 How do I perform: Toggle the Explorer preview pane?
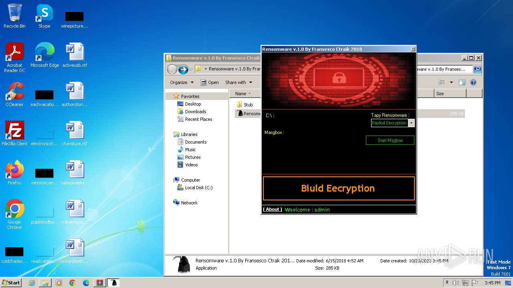coord(462,82)
